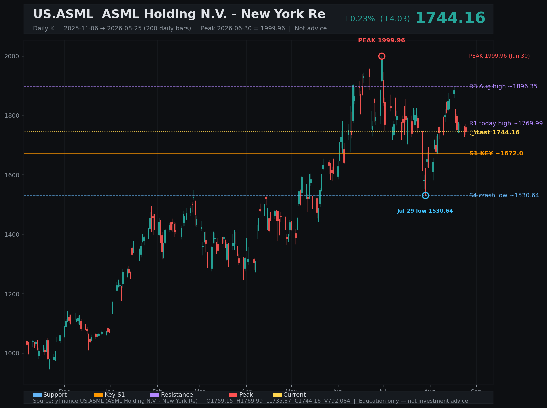Click the 'Jul 29 low 1530.64' annotation
The height and width of the screenshot is (408, 547).
pos(425,211)
